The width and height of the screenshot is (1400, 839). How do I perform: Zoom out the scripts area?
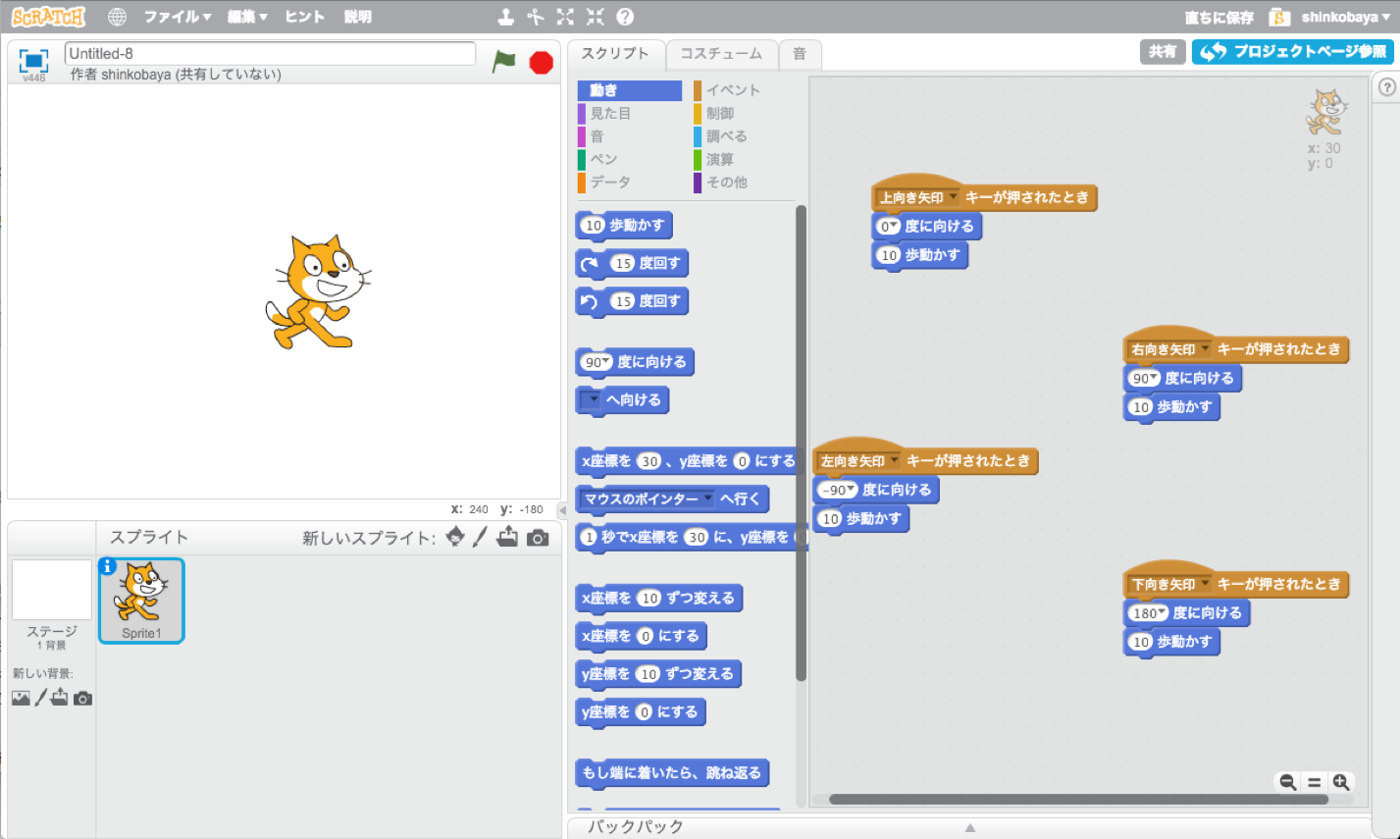(1287, 782)
